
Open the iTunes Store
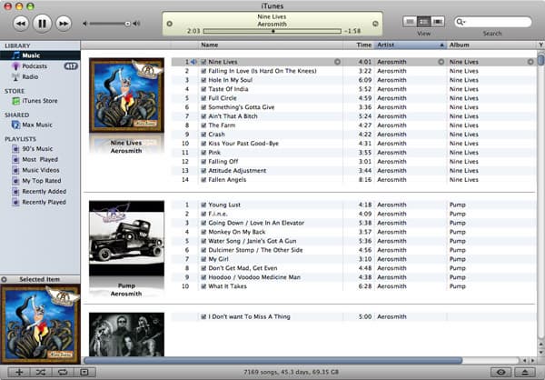pos(40,101)
